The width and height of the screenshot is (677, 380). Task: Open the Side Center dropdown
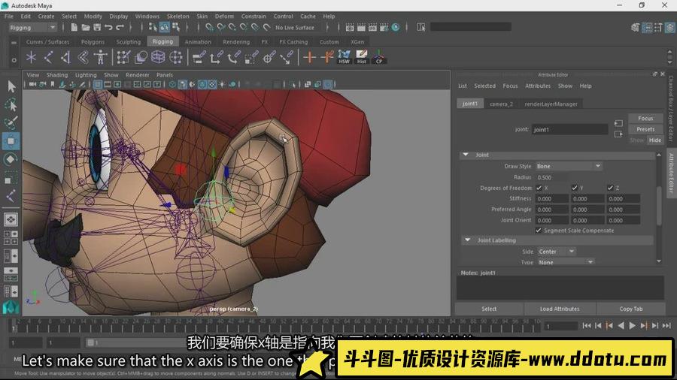pos(557,252)
